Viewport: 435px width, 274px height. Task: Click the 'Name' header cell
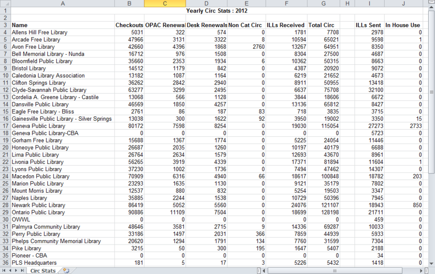[x=63, y=25]
